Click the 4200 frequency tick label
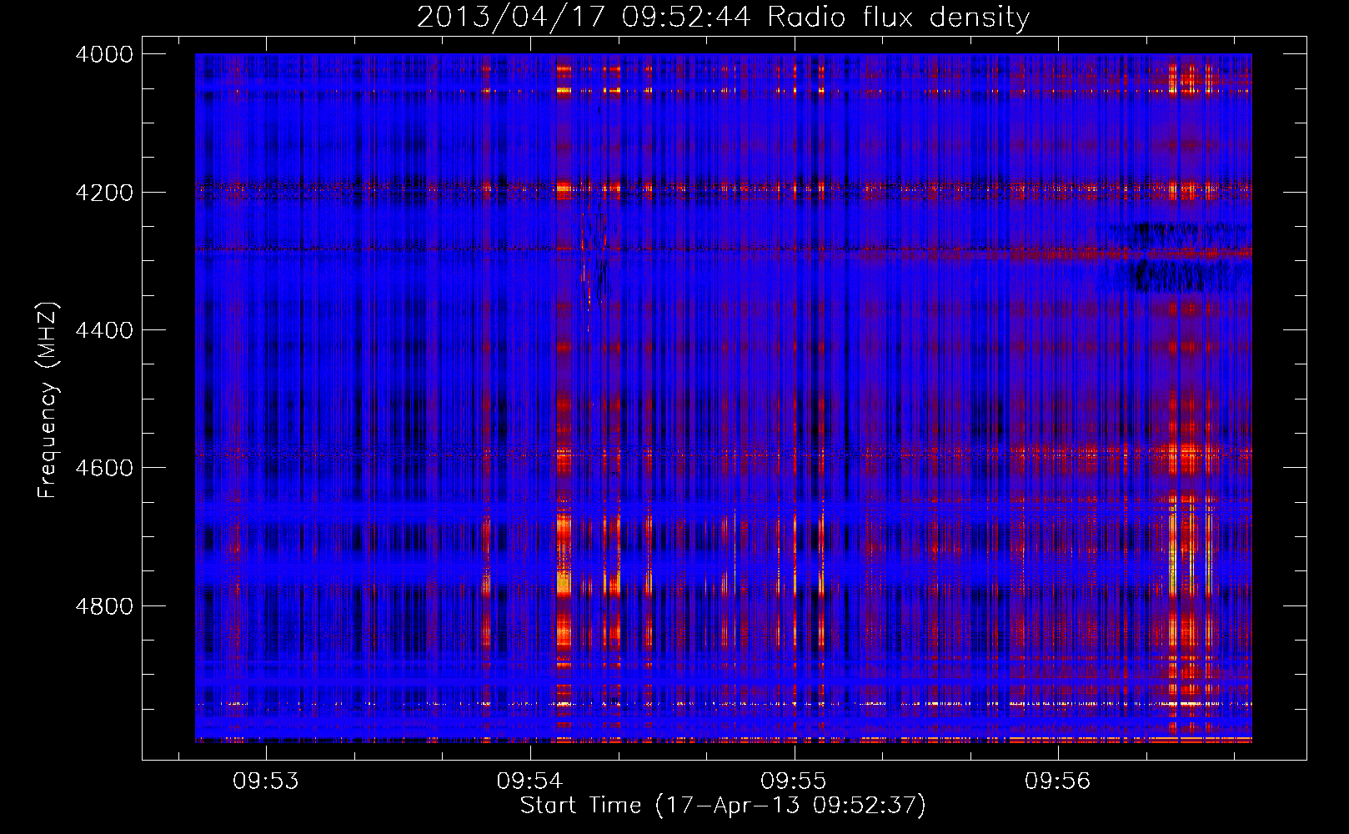 pos(104,192)
